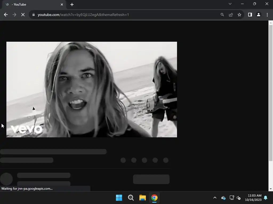The image size is (273, 204).
Task: Bookmark this tab with the star
Action: point(239,15)
